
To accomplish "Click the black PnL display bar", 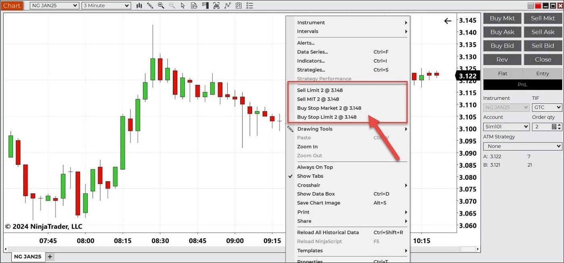I will tap(522, 84).
